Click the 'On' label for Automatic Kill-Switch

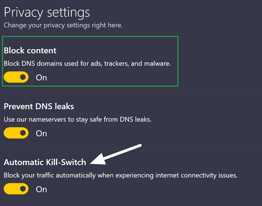41,189
